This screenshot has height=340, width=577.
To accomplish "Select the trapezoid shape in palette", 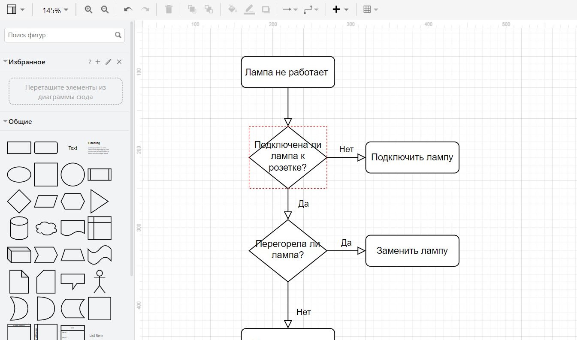I will (73, 255).
